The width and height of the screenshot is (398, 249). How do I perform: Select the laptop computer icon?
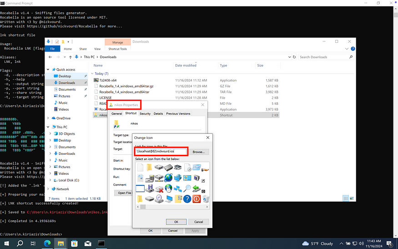coord(169,198)
